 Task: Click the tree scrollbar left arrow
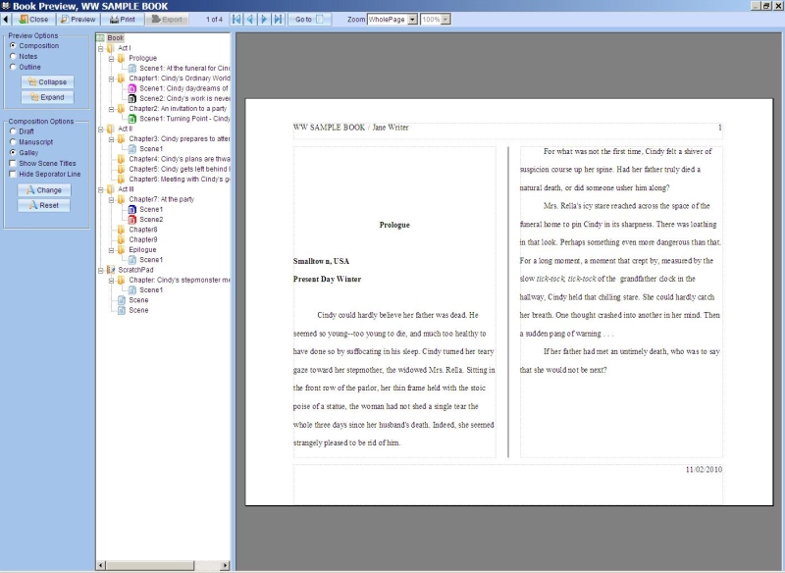tap(101, 565)
